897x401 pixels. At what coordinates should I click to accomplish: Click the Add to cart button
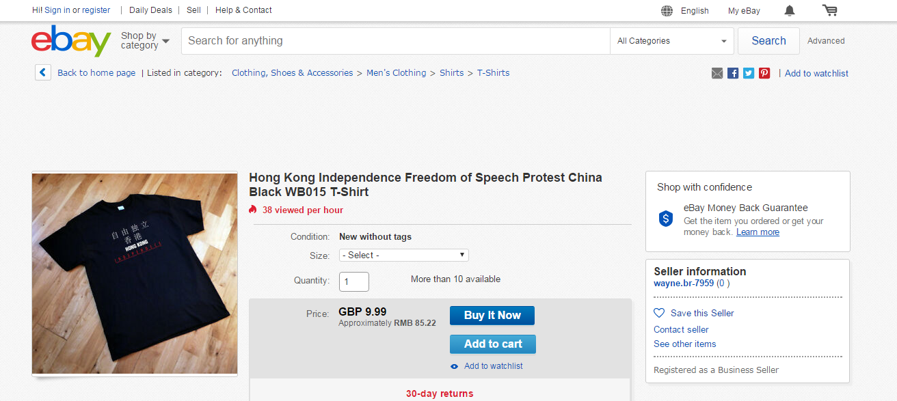[493, 344]
